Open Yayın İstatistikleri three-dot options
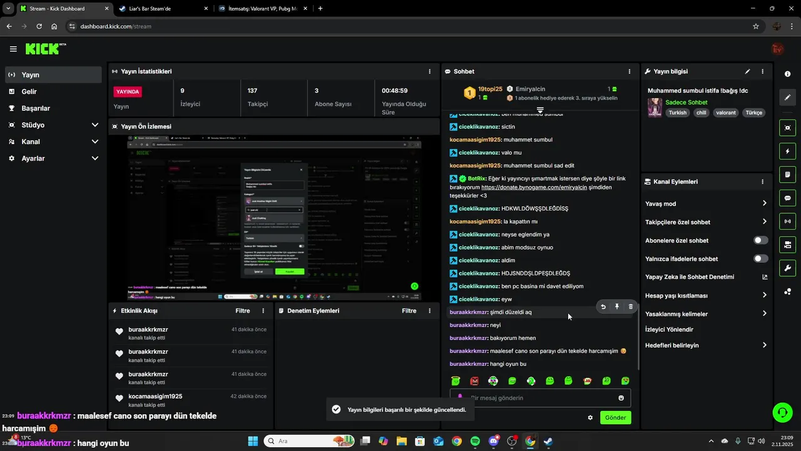This screenshot has width=801, height=451. pos(429,71)
